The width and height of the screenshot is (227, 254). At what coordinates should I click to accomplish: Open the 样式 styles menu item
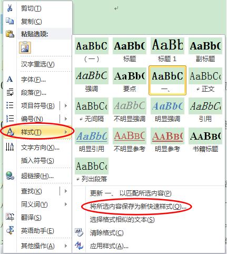click(37, 132)
